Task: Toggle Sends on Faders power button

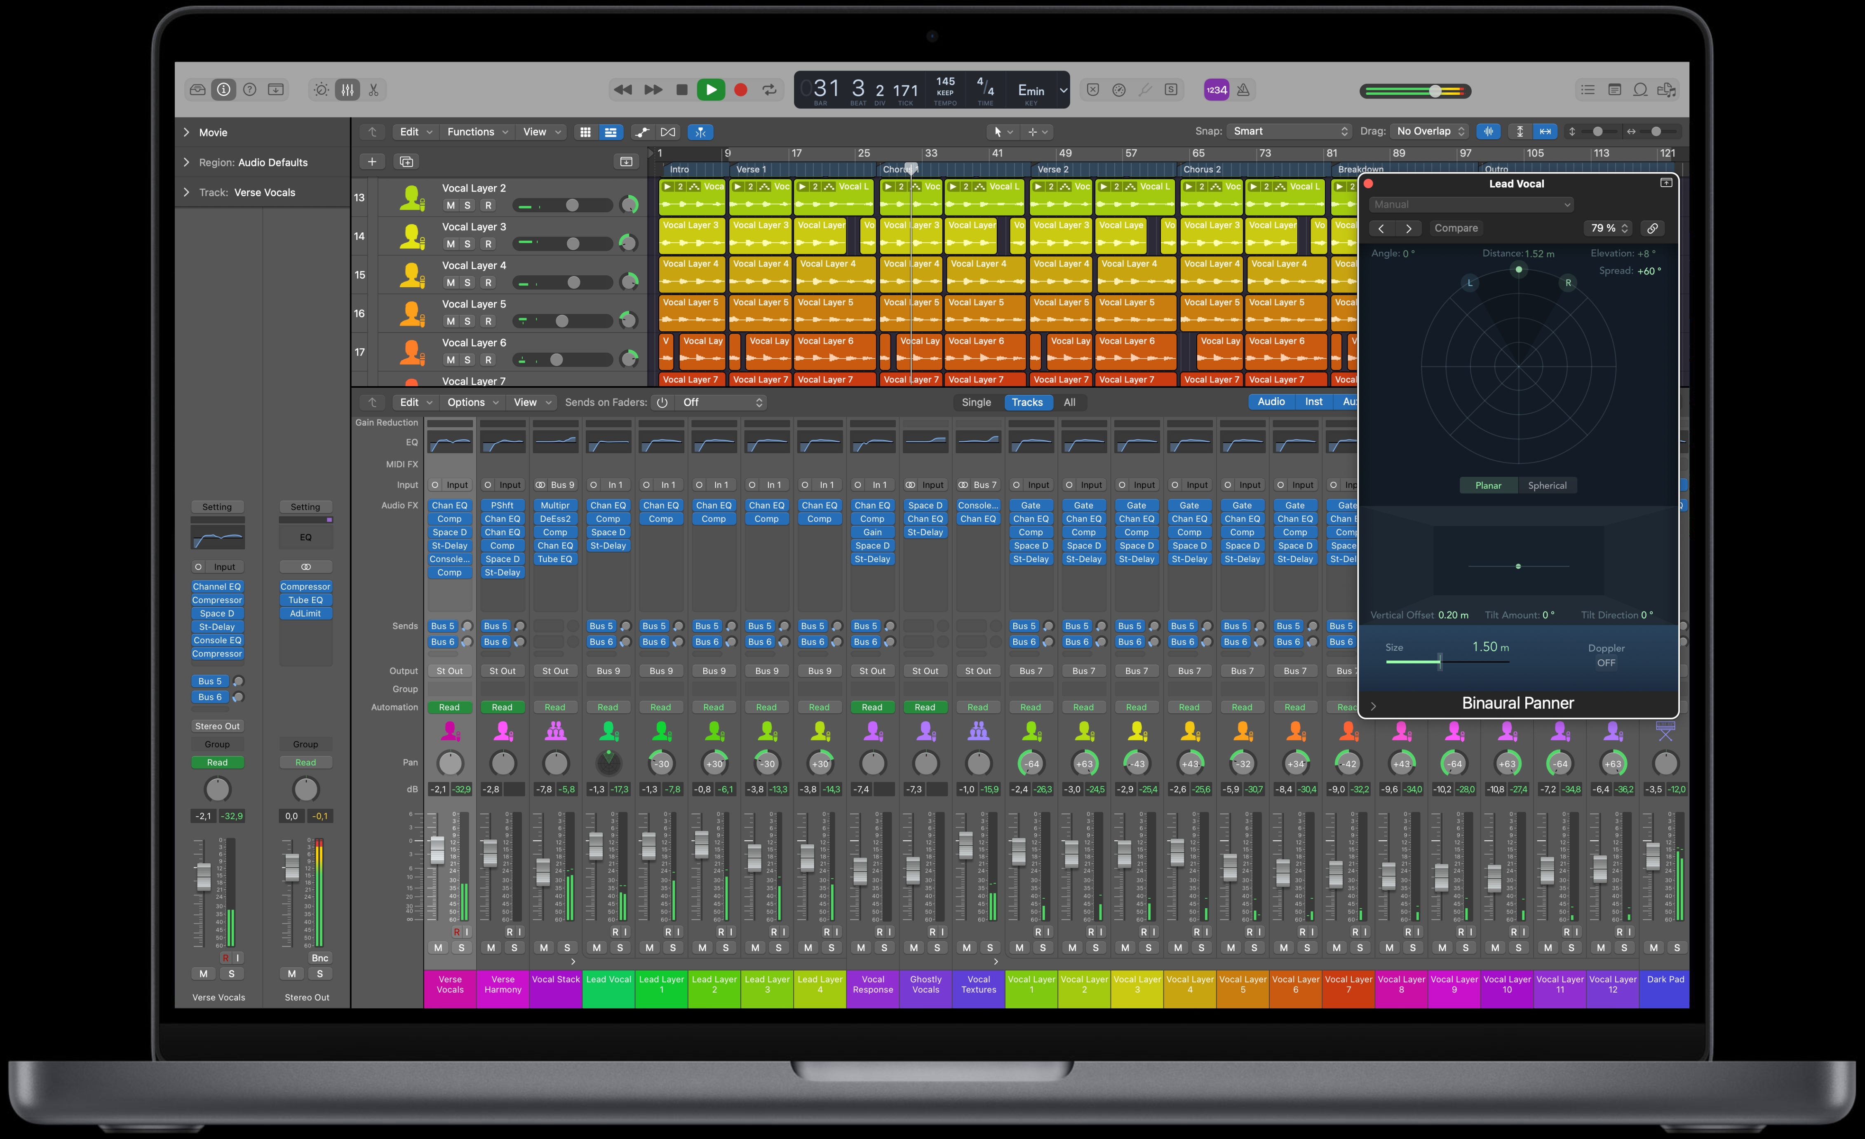Action: point(662,403)
